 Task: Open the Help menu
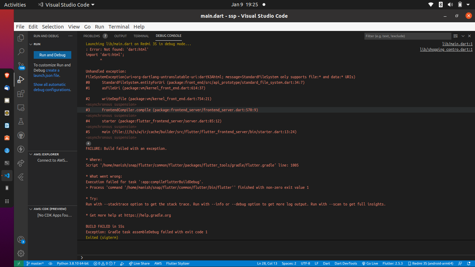coord(139,27)
